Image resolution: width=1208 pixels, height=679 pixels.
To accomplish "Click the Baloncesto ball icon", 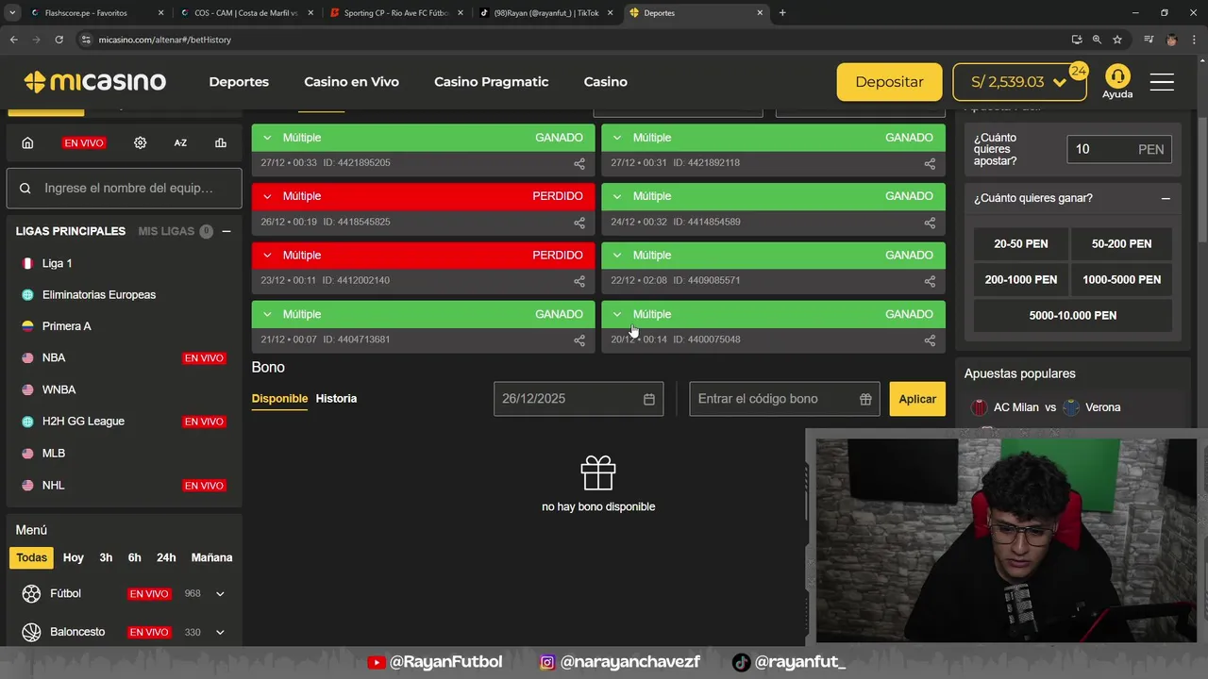I will click(32, 632).
